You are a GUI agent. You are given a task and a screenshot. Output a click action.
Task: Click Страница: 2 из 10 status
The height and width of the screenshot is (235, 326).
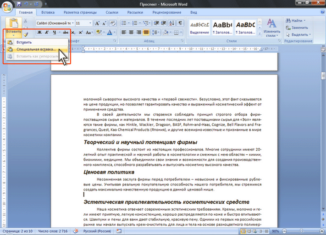pos(17,231)
